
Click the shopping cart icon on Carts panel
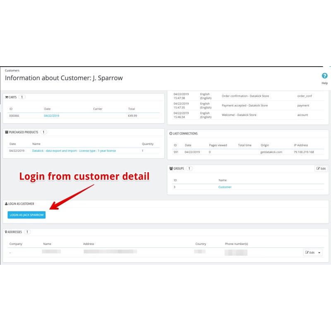pyautogui.click(x=7, y=97)
